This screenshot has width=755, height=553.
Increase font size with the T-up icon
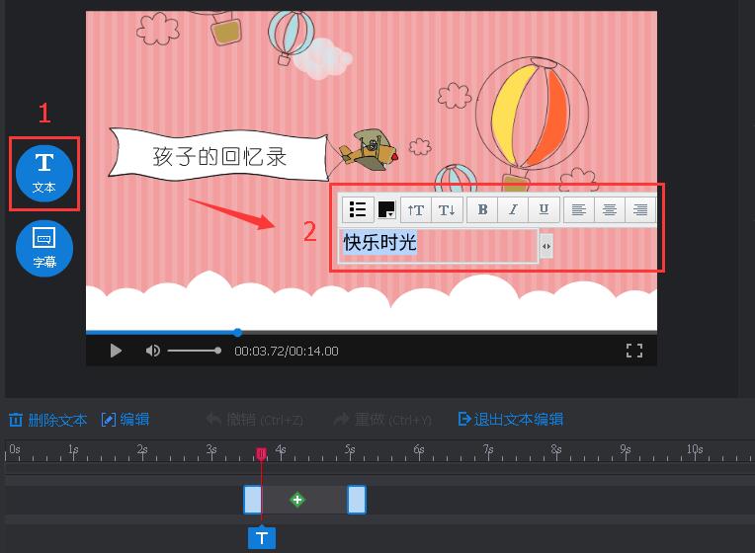click(416, 209)
